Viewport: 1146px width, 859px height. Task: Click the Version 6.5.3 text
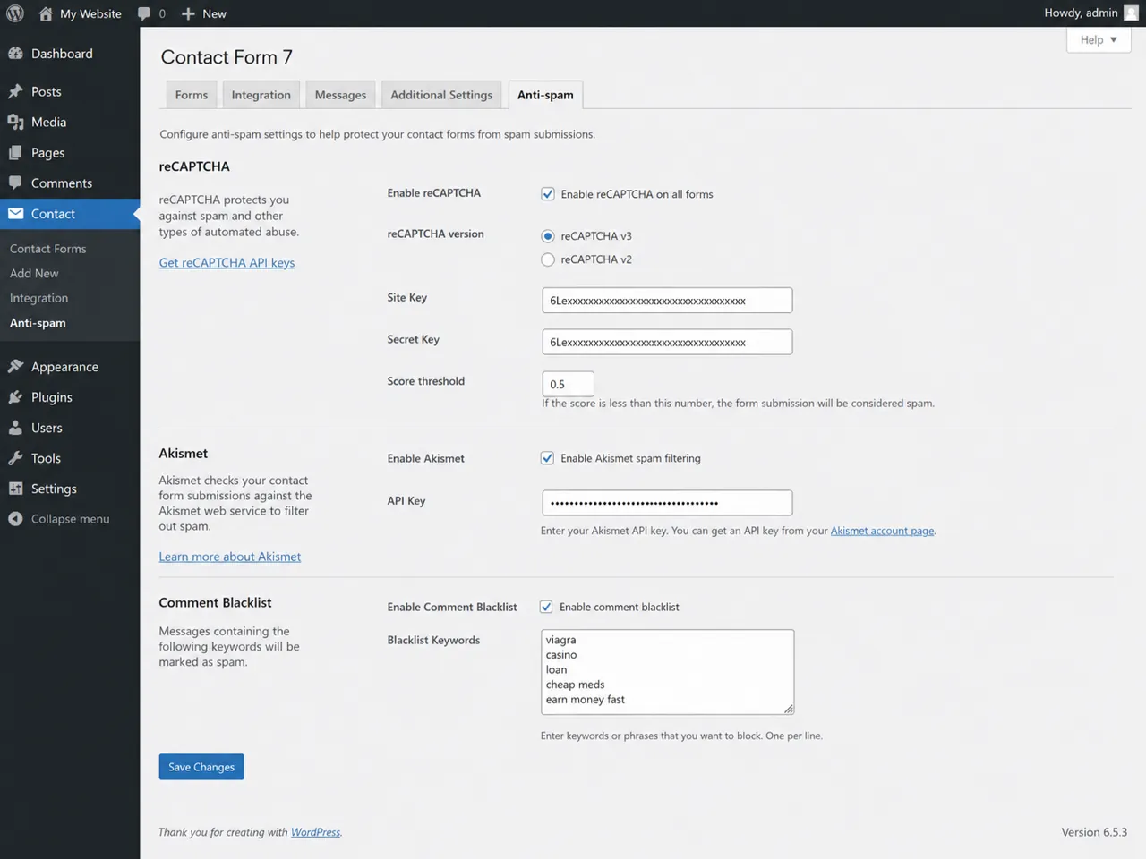(1094, 832)
